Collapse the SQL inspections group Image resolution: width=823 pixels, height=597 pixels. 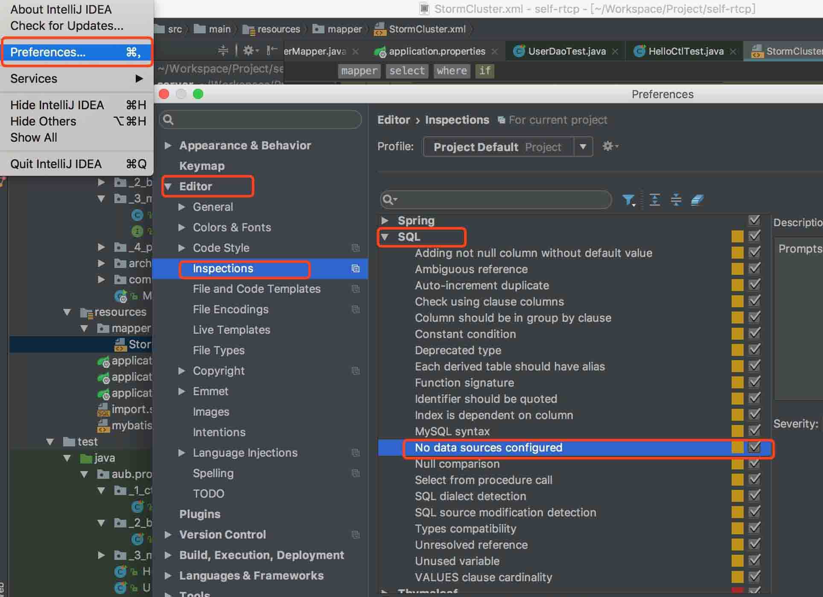coord(385,237)
